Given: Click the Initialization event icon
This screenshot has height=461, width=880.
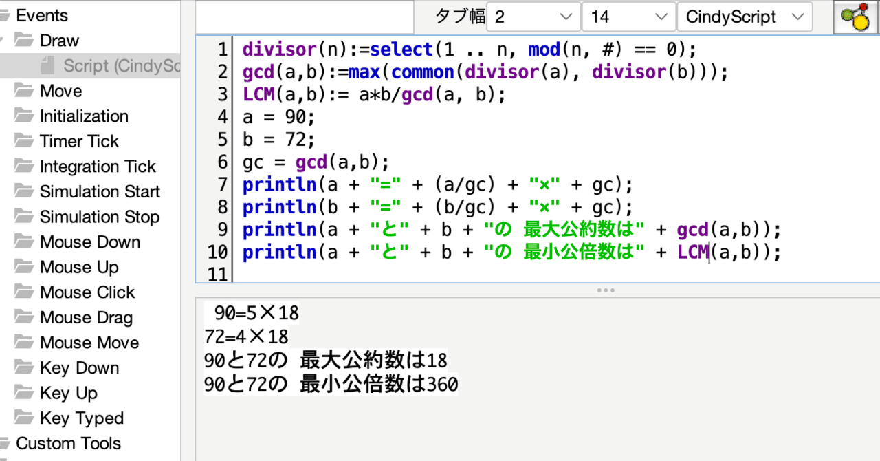Looking at the screenshot, I should pyautogui.click(x=23, y=116).
